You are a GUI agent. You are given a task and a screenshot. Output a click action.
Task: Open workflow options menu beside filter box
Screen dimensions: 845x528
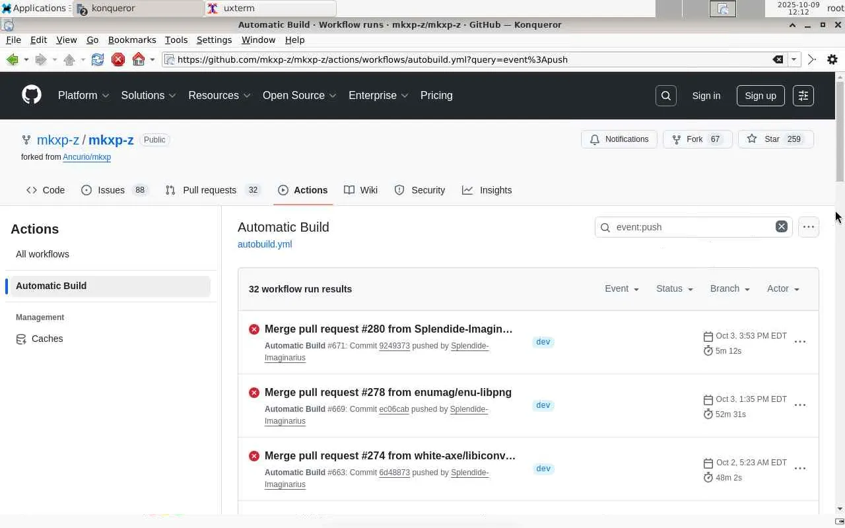(x=808, y=226)
